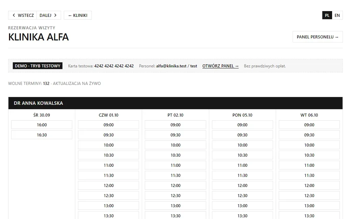Pick 12:30 on WT 06.10
Image resolution: width=351 pixels, height=219 pixels.
[309, 195]
